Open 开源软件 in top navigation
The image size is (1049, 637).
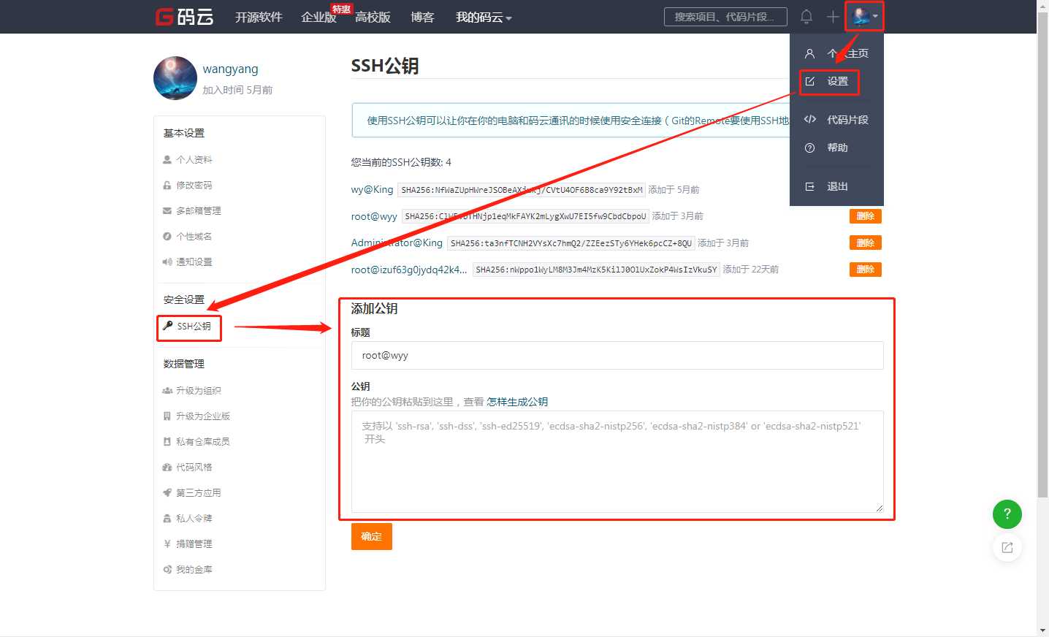259,17
